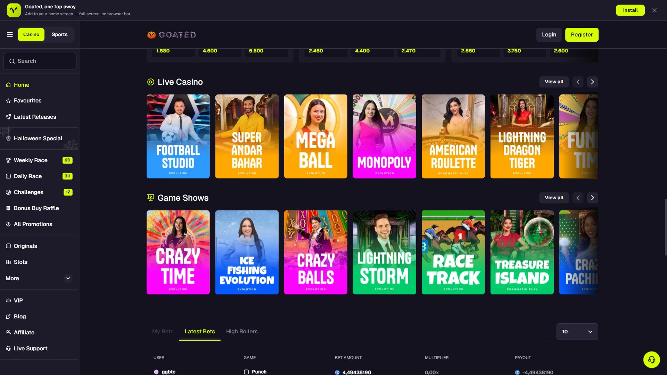Expand the More section chevron
This screenshot has width=667, height=375.
pos(68,278)
